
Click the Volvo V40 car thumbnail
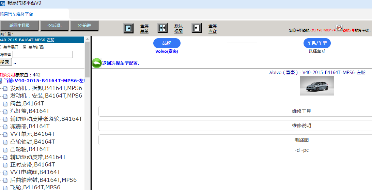click(x=317, y=86)
